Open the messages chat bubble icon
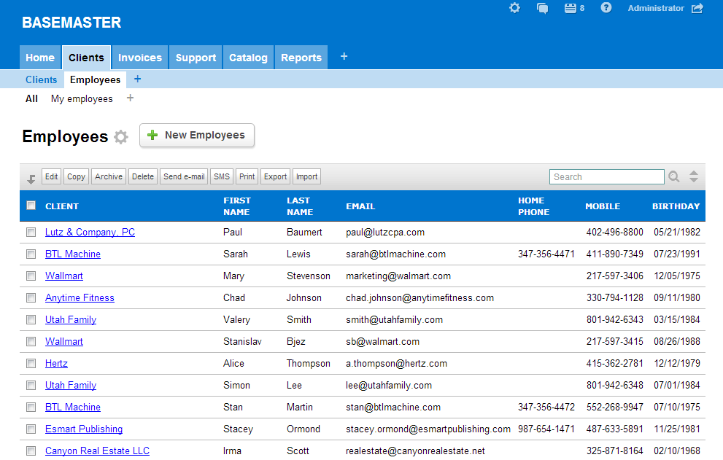723x460 pixels. pos(542,8)
